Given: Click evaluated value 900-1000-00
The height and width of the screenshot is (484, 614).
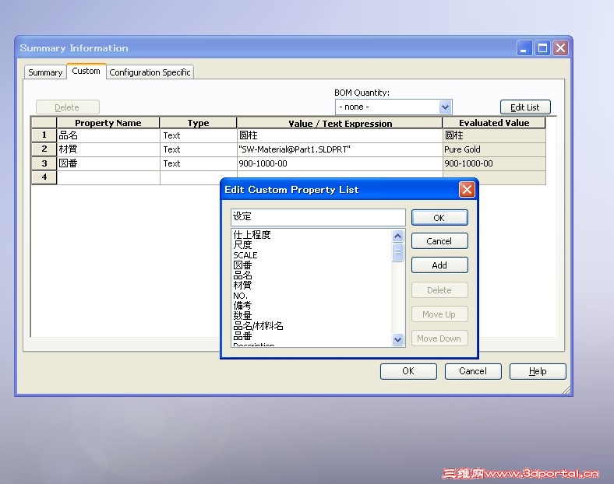Looking at the screenshot, I should [x=494, y=163].
